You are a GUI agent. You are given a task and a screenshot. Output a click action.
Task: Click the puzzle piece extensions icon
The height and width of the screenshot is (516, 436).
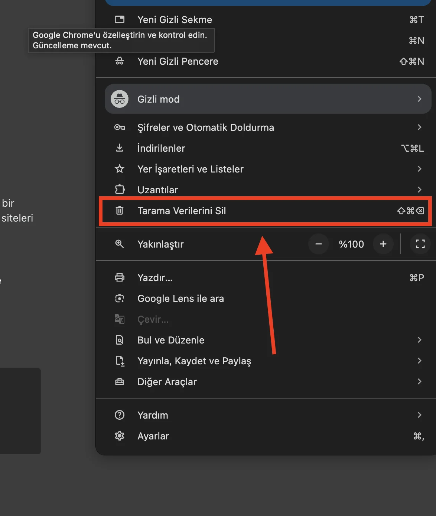click(x=120, y=190)
